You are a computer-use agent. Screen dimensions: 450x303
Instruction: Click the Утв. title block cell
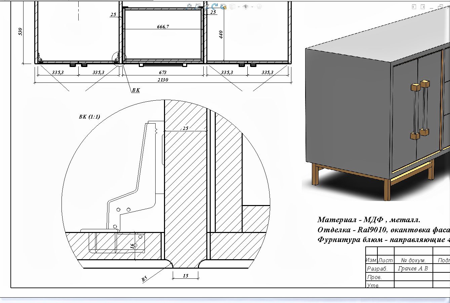pos(379,285)
